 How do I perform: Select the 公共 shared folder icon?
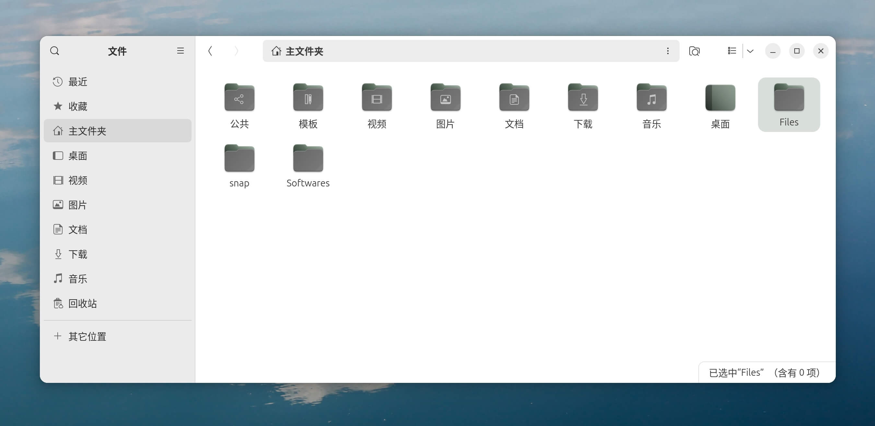pyautogui.click(x=239, y=98)
